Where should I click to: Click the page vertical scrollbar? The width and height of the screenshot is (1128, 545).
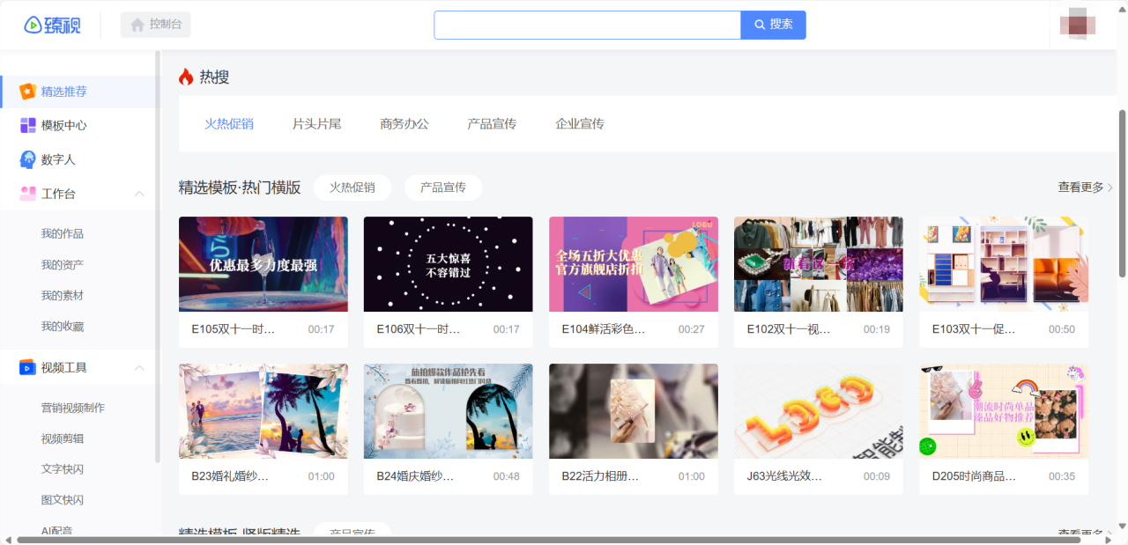tap(1122, 194)
